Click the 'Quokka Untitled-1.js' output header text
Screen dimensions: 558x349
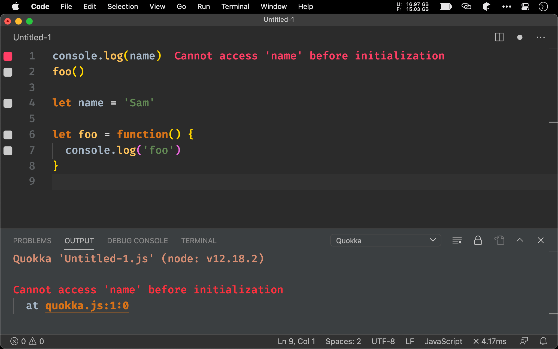point(138,259)
